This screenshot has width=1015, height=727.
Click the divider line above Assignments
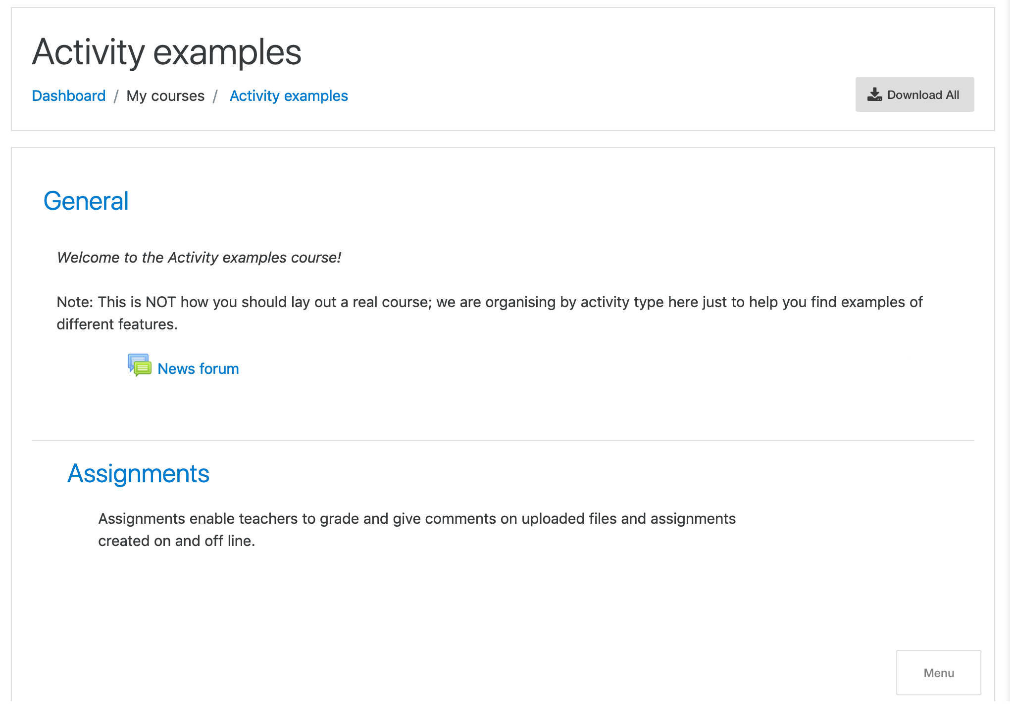[x=503, y=441]
